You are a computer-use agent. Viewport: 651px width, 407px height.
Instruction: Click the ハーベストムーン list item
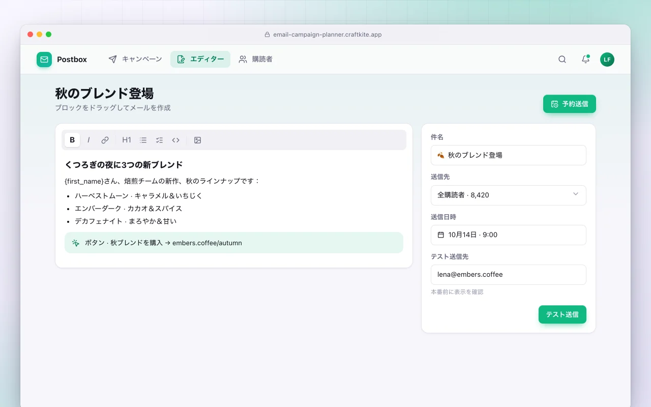click(x=138, y=196)
